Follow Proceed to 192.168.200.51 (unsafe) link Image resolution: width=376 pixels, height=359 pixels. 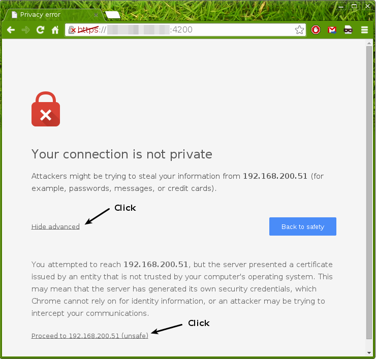[x=90, y=336]
